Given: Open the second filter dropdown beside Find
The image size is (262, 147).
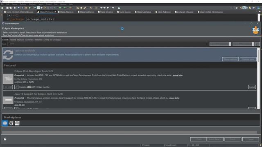Looking at the screenshot, I should (x=243, y=44).
